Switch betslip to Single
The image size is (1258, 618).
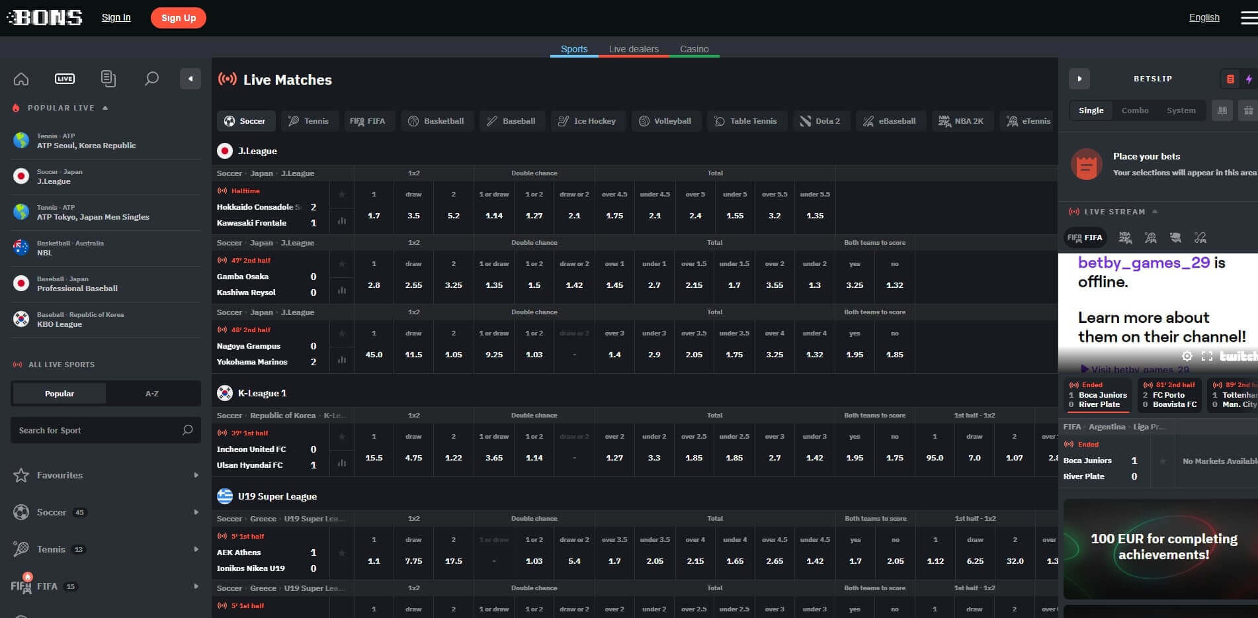point(1091,110)
